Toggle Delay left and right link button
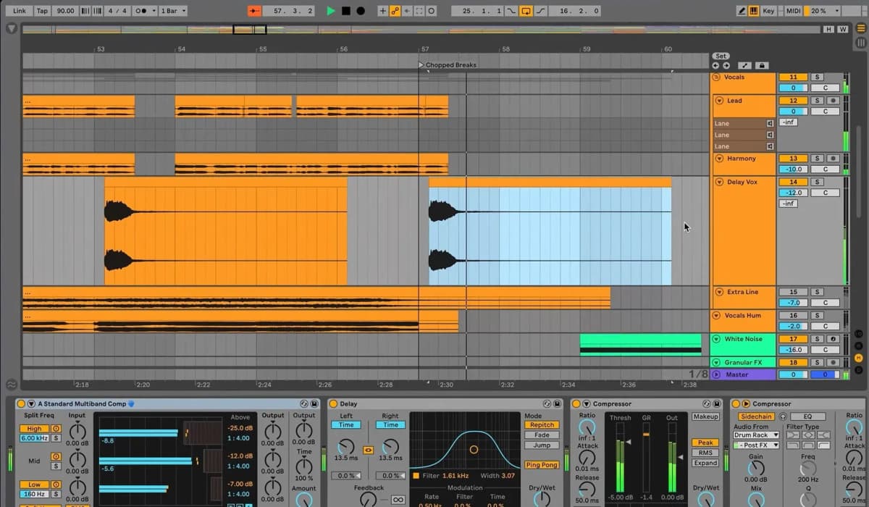Screen dimensions: 869x507 (368, 450)
